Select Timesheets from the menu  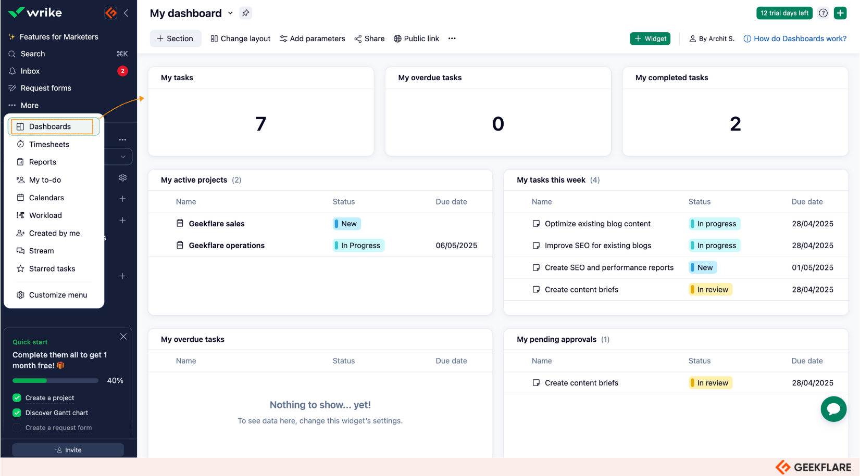tap(48, 144)
